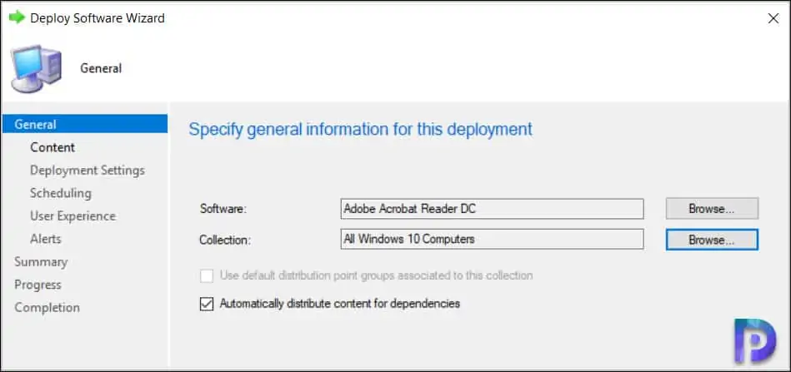Click the Deploy Software Wizard title text
Image resolution: width=791 pixels, height=372 pixels.
(x=98, y=18)
